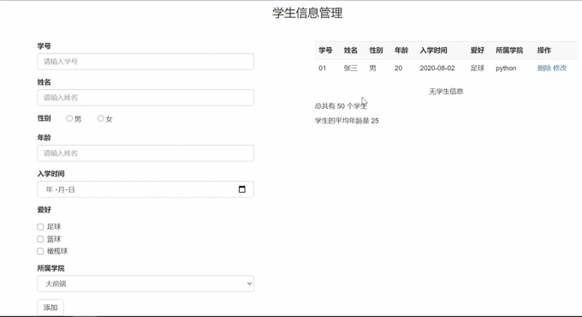Viewport: 582px width, 317px height.
Task: Click the 入学时间 table column header
Action: pos(433,51)
